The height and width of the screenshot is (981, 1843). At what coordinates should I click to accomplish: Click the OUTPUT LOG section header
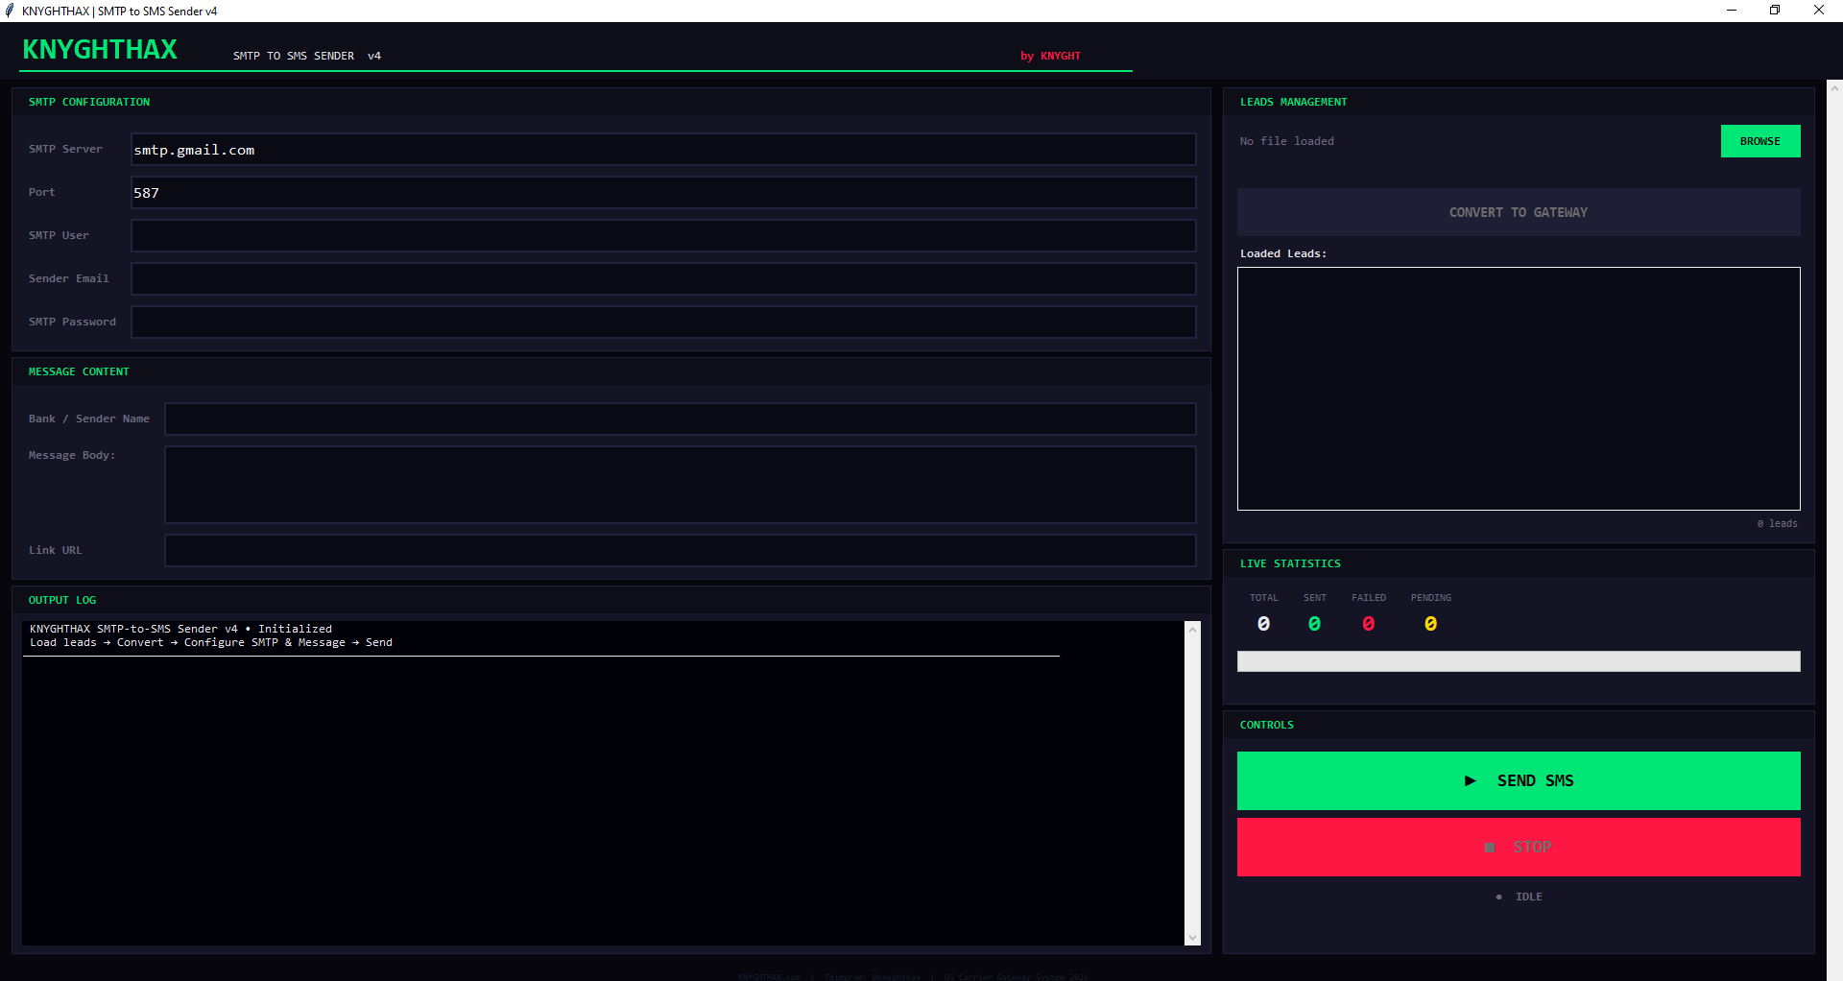click(62, 600)
